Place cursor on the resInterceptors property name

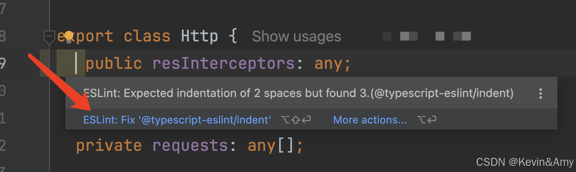223,64
